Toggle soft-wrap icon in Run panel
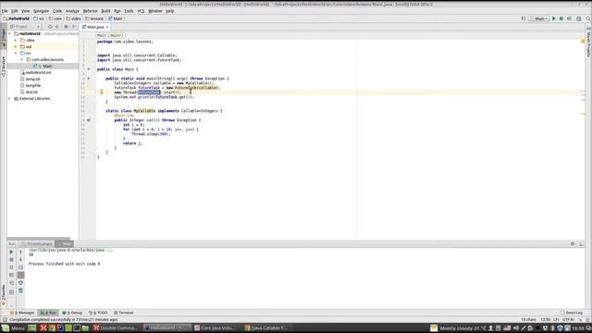The image size is (592, 333). [20, 267]
